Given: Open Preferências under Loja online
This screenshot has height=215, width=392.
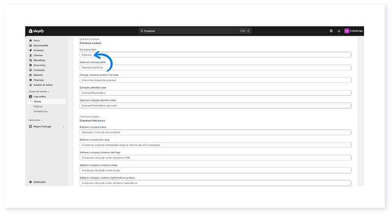Looking at the screenshot, I should [x=40, y=111].
